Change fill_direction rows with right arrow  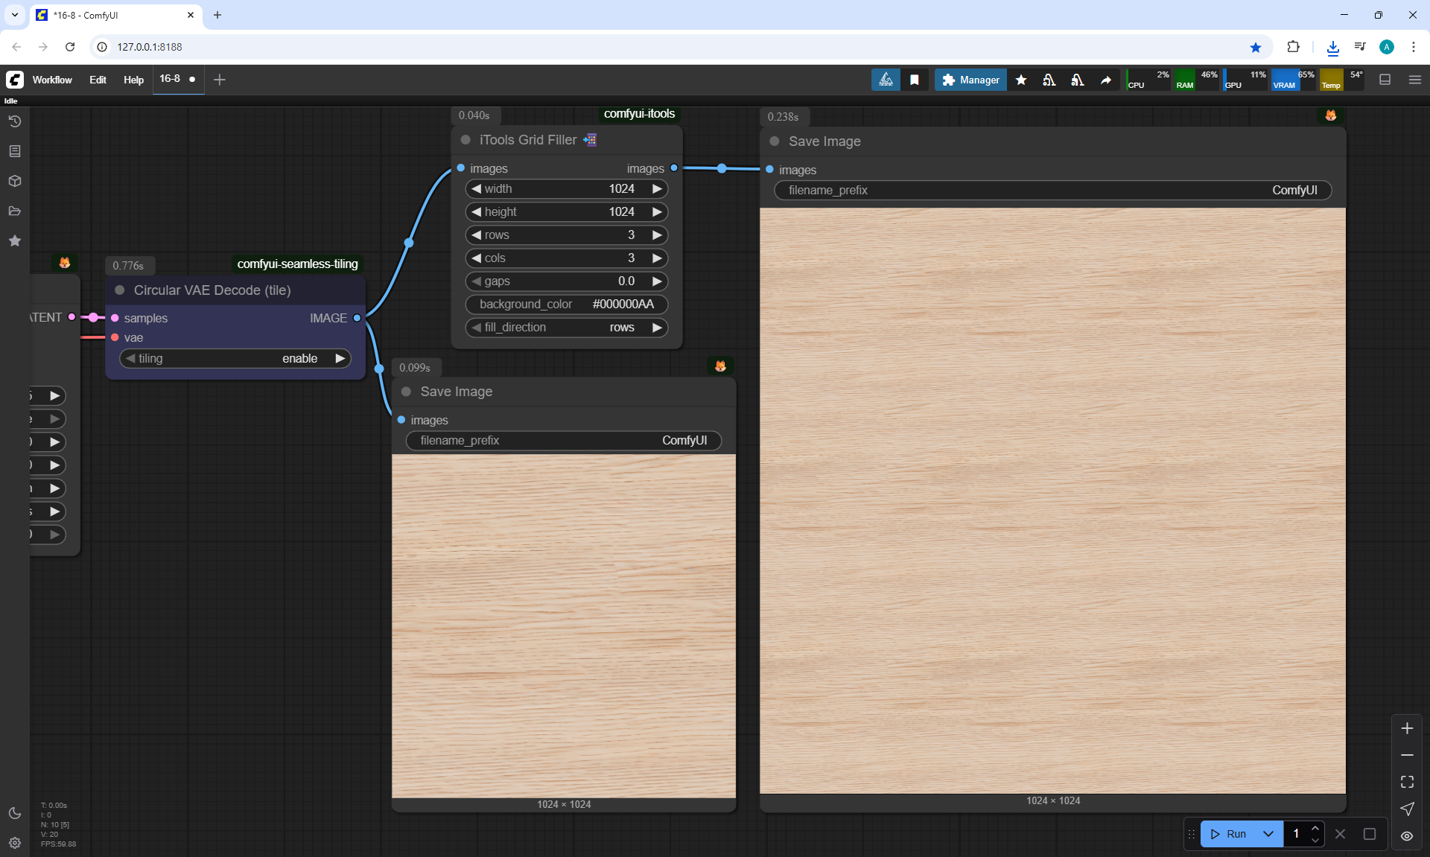click(657, 328)
